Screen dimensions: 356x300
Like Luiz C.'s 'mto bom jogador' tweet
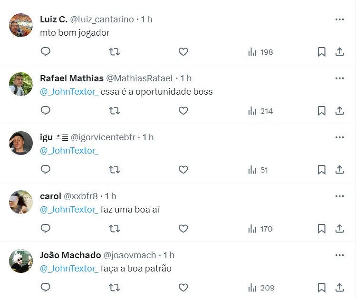[x=183, y=52]
